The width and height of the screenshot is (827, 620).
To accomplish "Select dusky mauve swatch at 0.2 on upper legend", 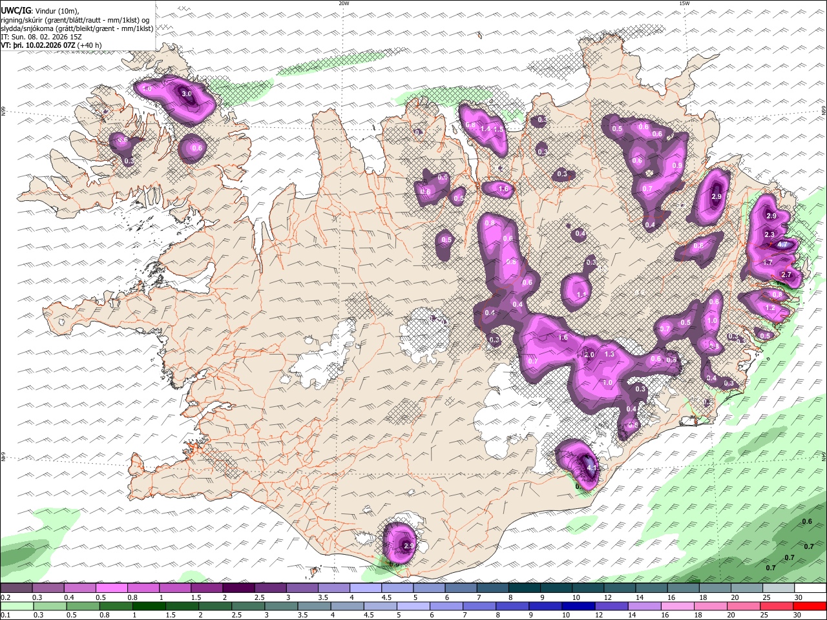I will pos(16,588).
